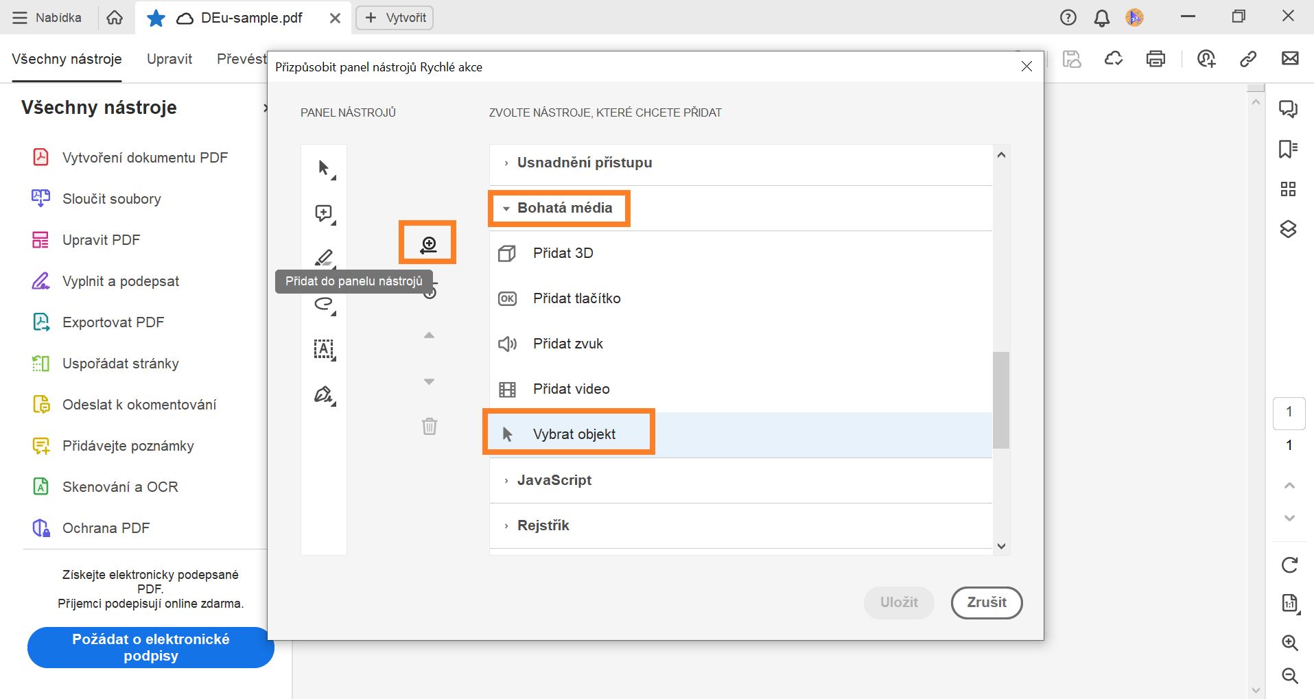This screenshot has height=699, width=1314.
Task: Select the highlighter pen tool icon
Action: coord(324,258)
